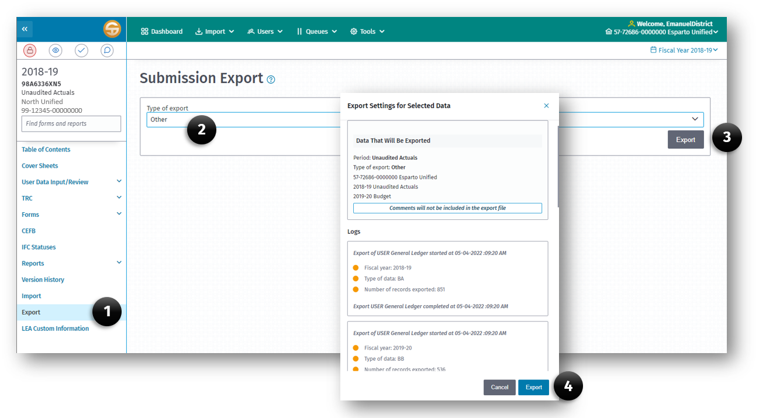This screenshot has width=759, height=418.
Task: Open the Users menu
Action: tap(264, 31)
